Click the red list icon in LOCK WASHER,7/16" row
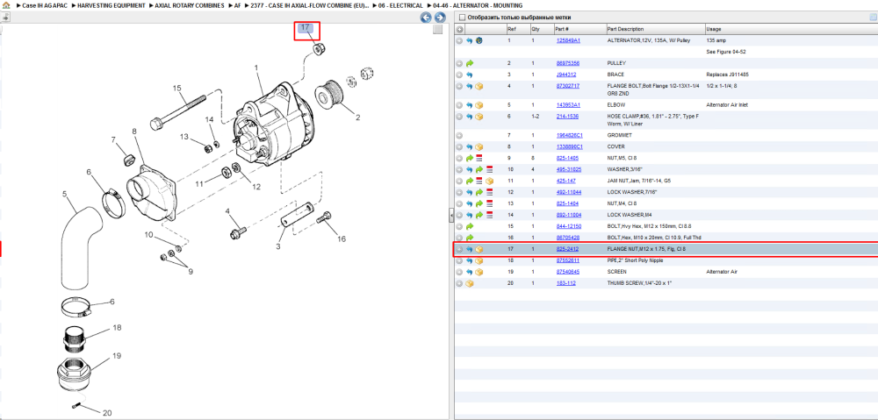 click(489, 192)
